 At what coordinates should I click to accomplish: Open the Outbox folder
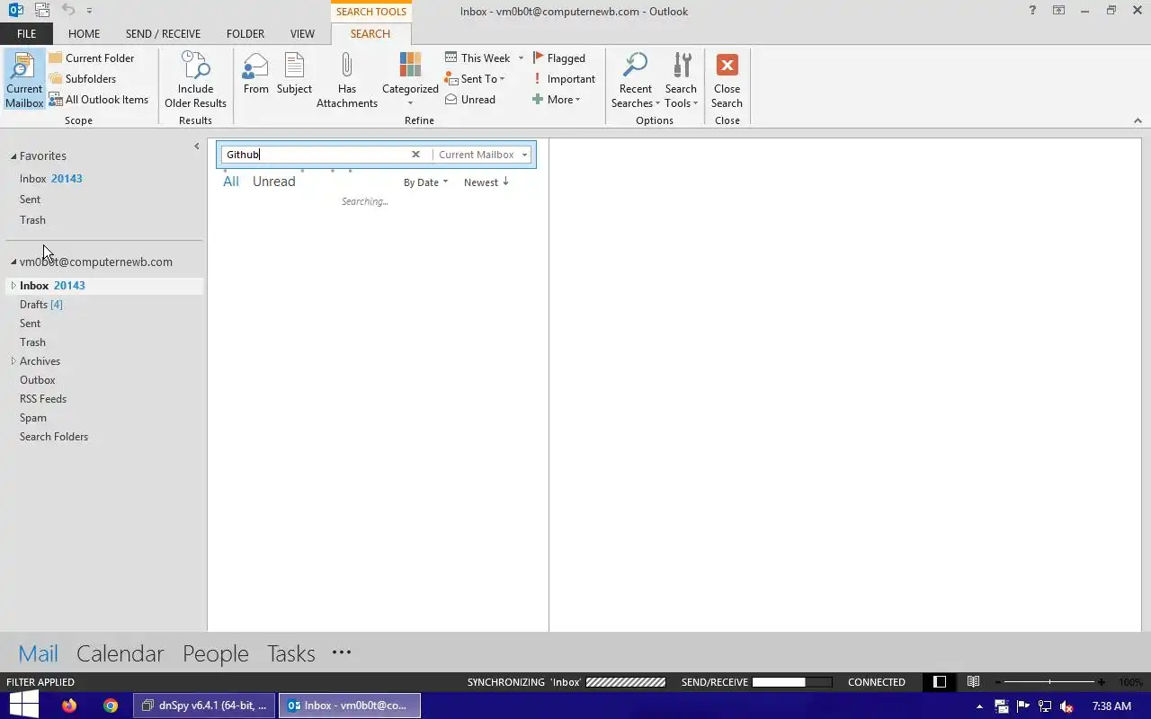(37, 380)
